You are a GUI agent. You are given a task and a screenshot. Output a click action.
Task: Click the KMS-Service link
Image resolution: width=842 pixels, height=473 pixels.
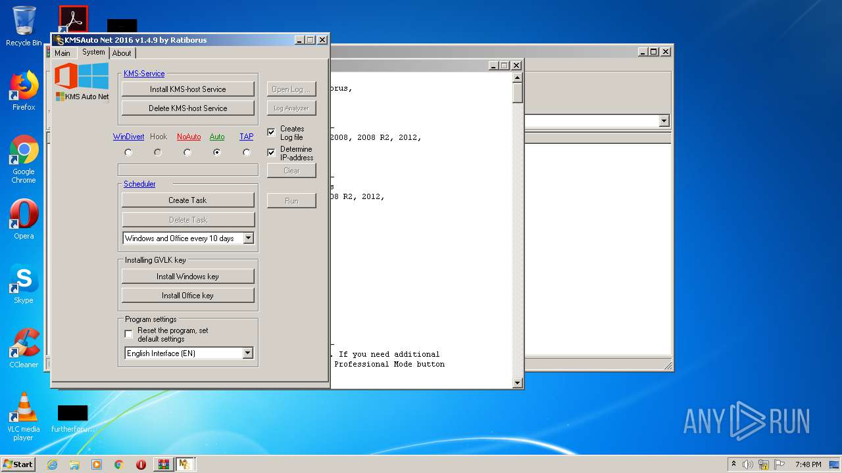[144, 74]
